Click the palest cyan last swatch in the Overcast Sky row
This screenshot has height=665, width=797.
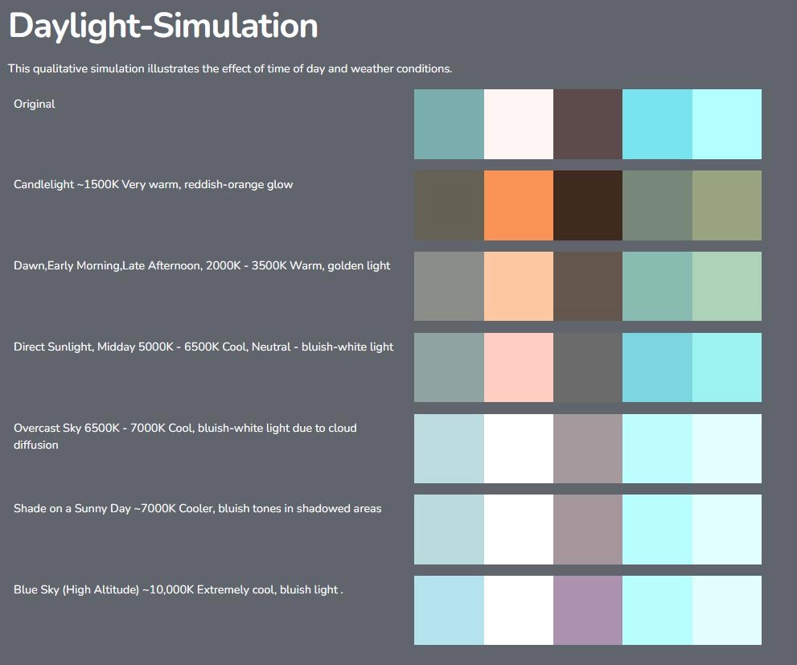click(x=727, y=449)
